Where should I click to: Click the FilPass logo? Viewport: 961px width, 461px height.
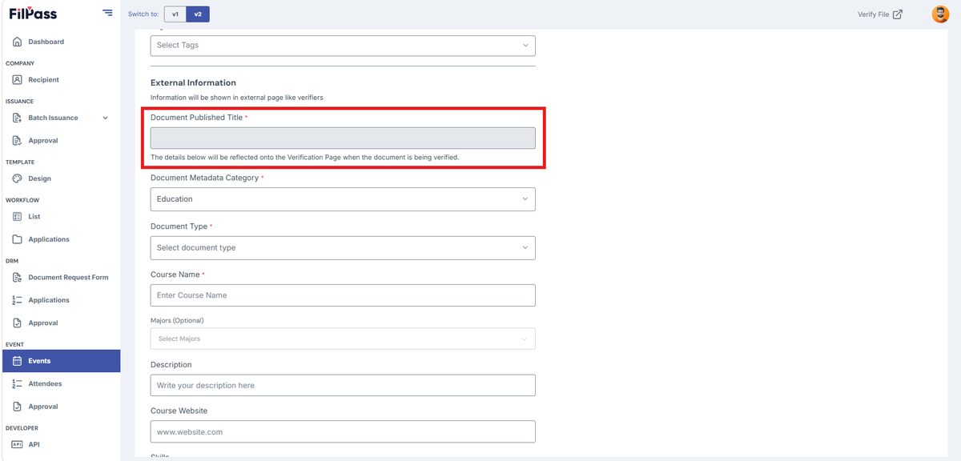click(33, 14)
